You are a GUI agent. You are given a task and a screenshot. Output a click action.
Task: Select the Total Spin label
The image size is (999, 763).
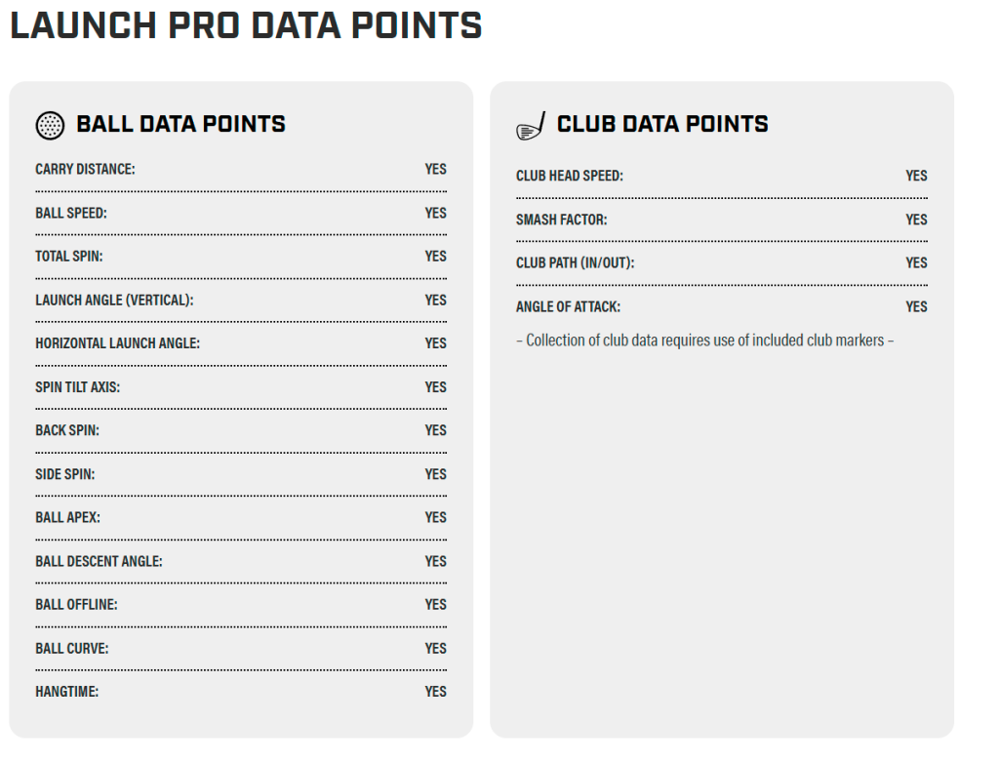pos(68,257)
